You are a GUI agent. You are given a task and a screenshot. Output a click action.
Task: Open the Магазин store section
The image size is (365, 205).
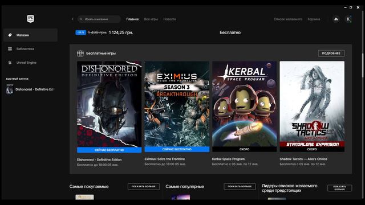pos(30,35)
